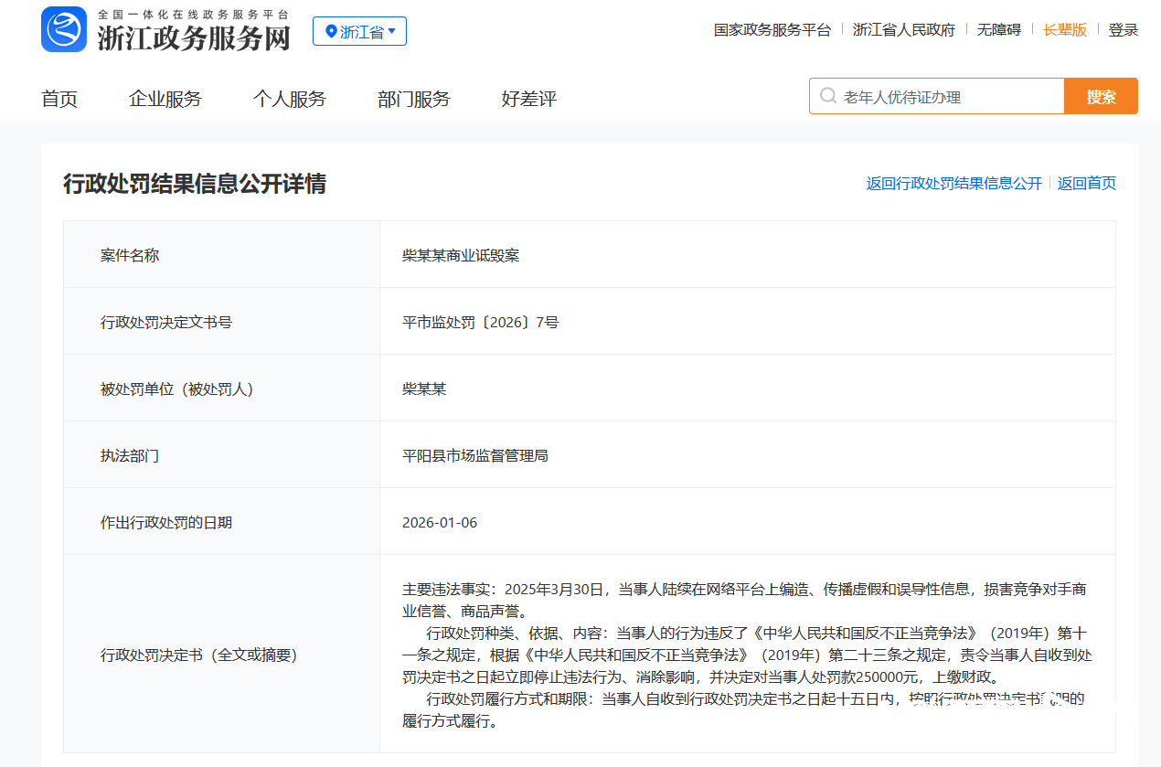Click the location pin icon beside 浙江省
This screenshot has height=767, width=1161.
(332, 30)
